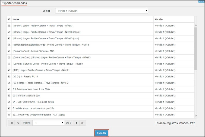Go to first page of results
Image resolution: width=205 pixels, height=137 pixels.
click(x=11, y=123)
